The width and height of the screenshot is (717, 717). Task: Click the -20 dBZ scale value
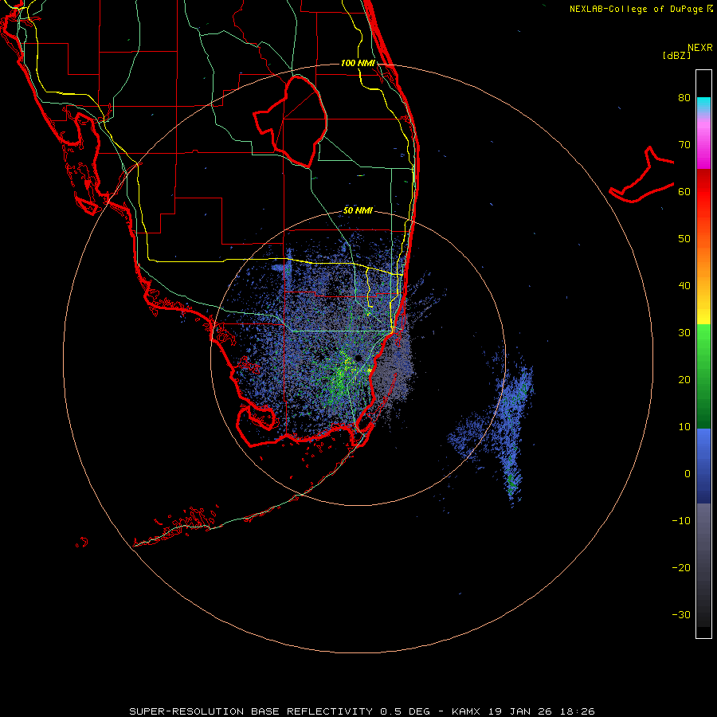(x=681, y=568)
